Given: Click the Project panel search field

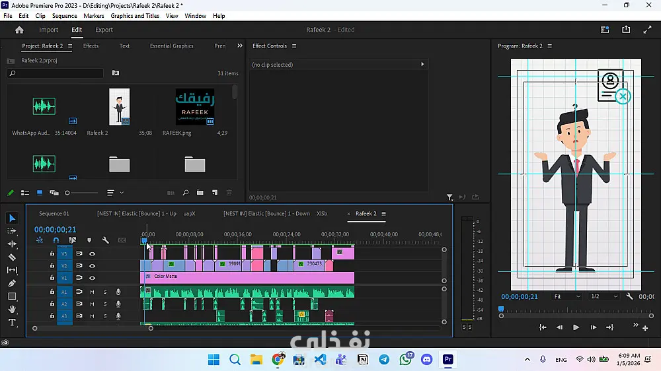Looking at the screenshot, I should click(x=56, y=73).
